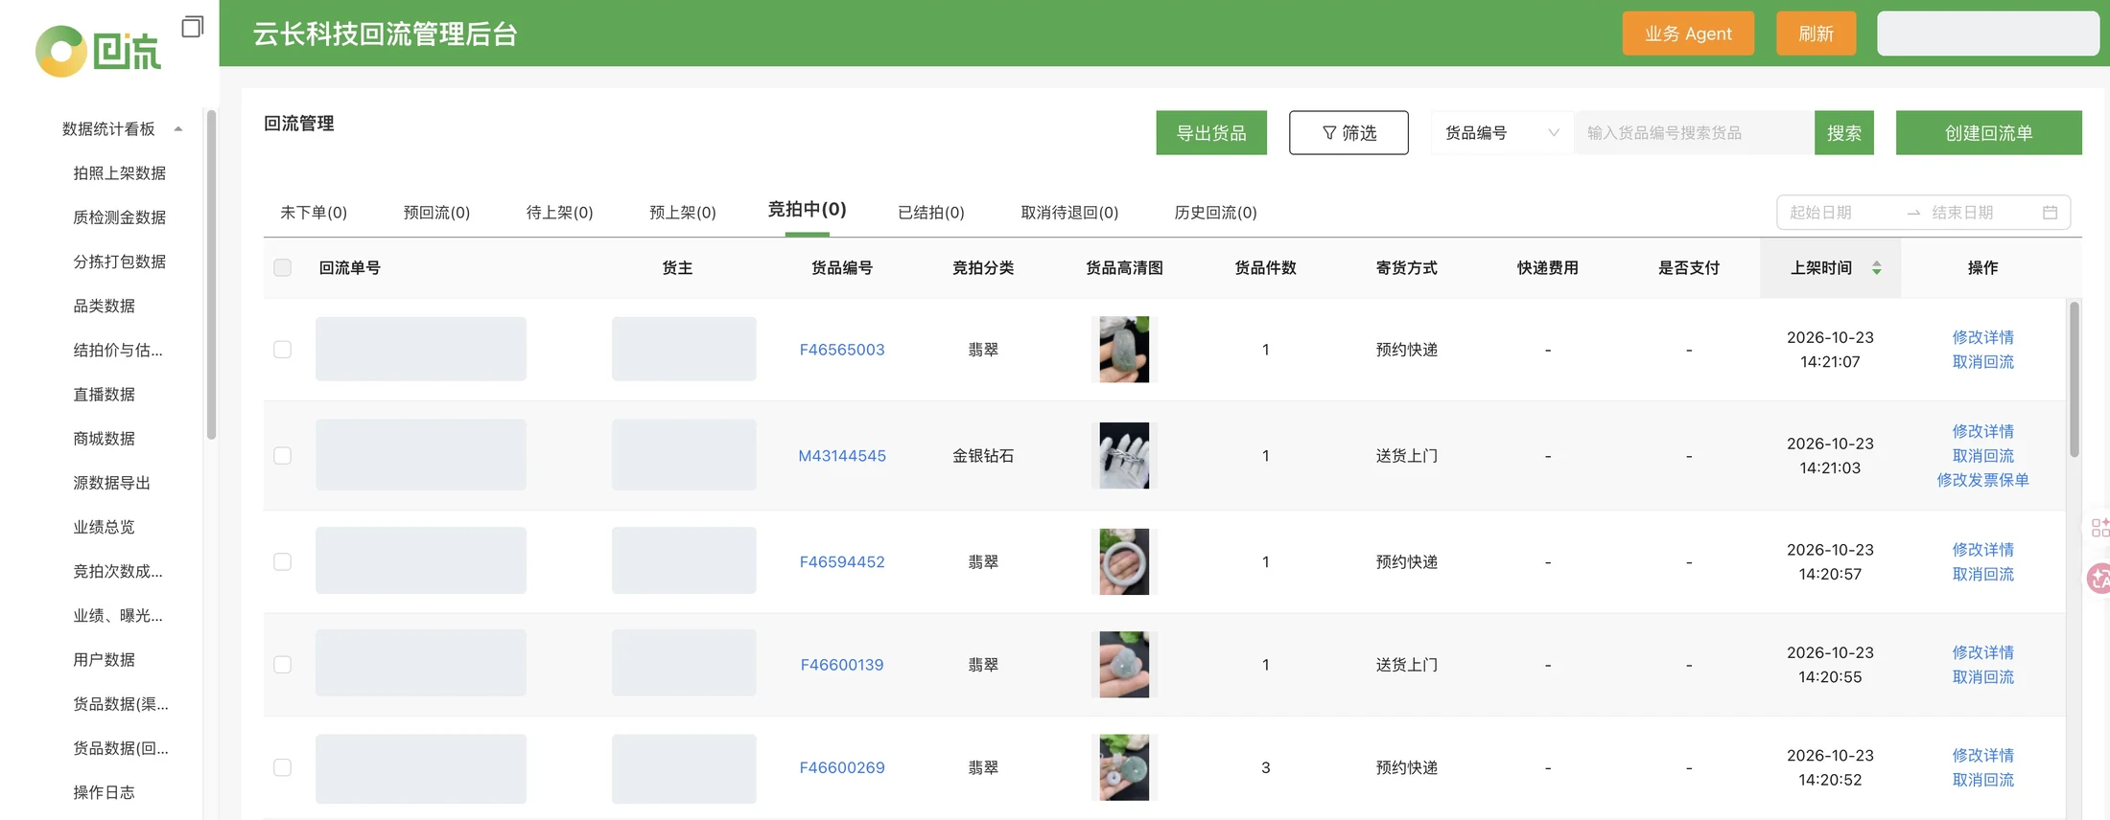Click the pink translate floating icon at right edge
This screenshot has height=820, width=2110.
click(2099, 578)
